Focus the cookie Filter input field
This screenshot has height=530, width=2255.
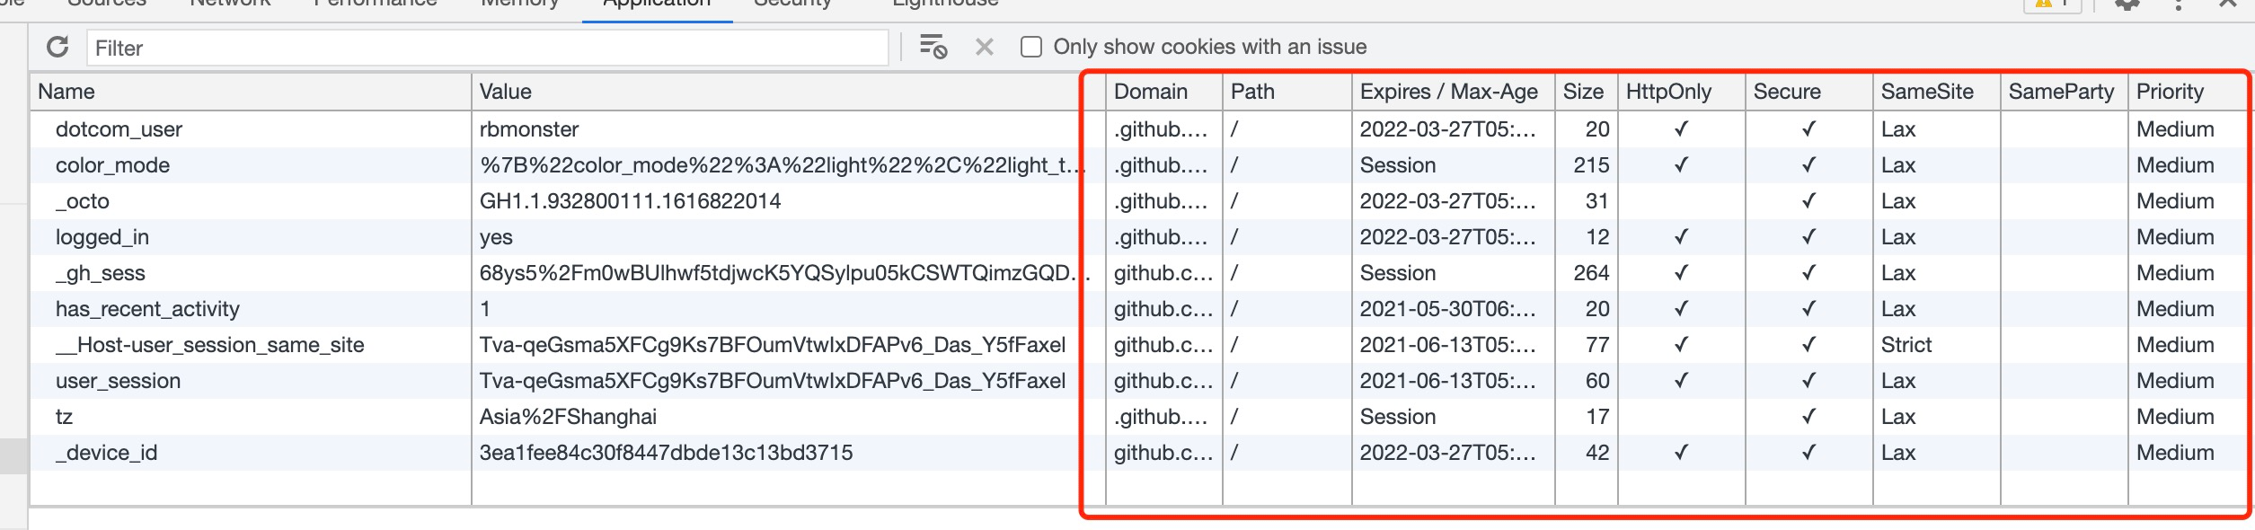(x=488, y=48)
